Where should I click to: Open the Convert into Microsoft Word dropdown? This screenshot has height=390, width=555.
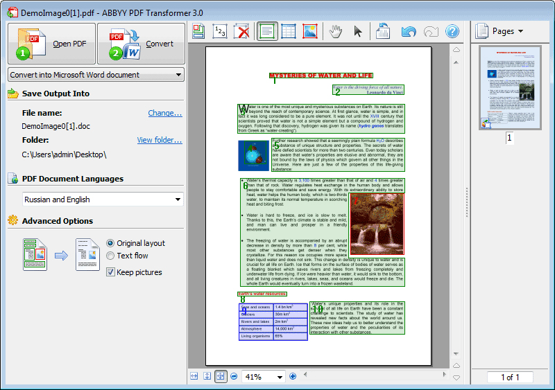[x=96, y=75]
